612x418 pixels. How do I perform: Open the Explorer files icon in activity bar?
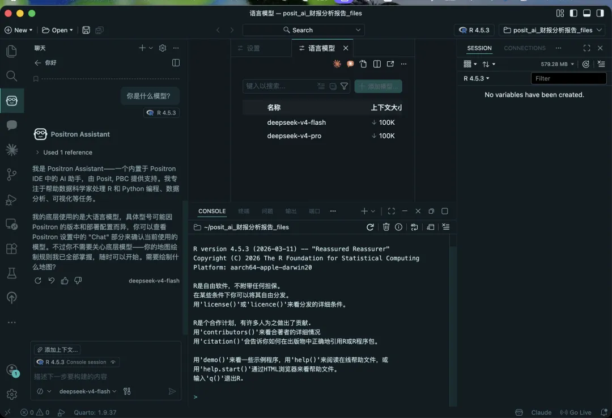pos(12,51)
